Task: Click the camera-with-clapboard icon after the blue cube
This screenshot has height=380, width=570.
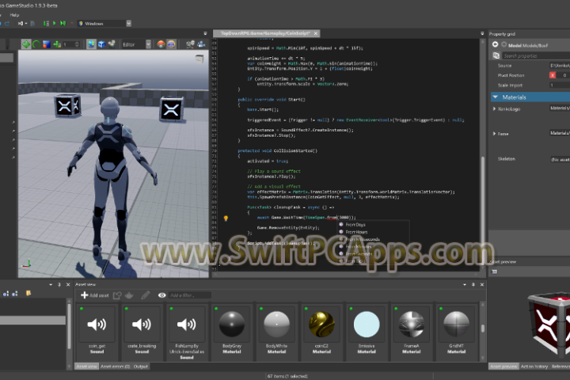Action: 112,44
